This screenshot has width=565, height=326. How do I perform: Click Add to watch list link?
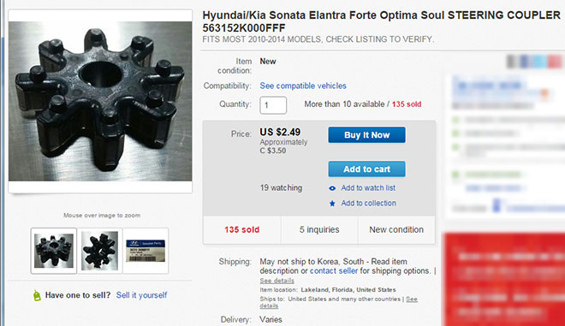point(368,188)
